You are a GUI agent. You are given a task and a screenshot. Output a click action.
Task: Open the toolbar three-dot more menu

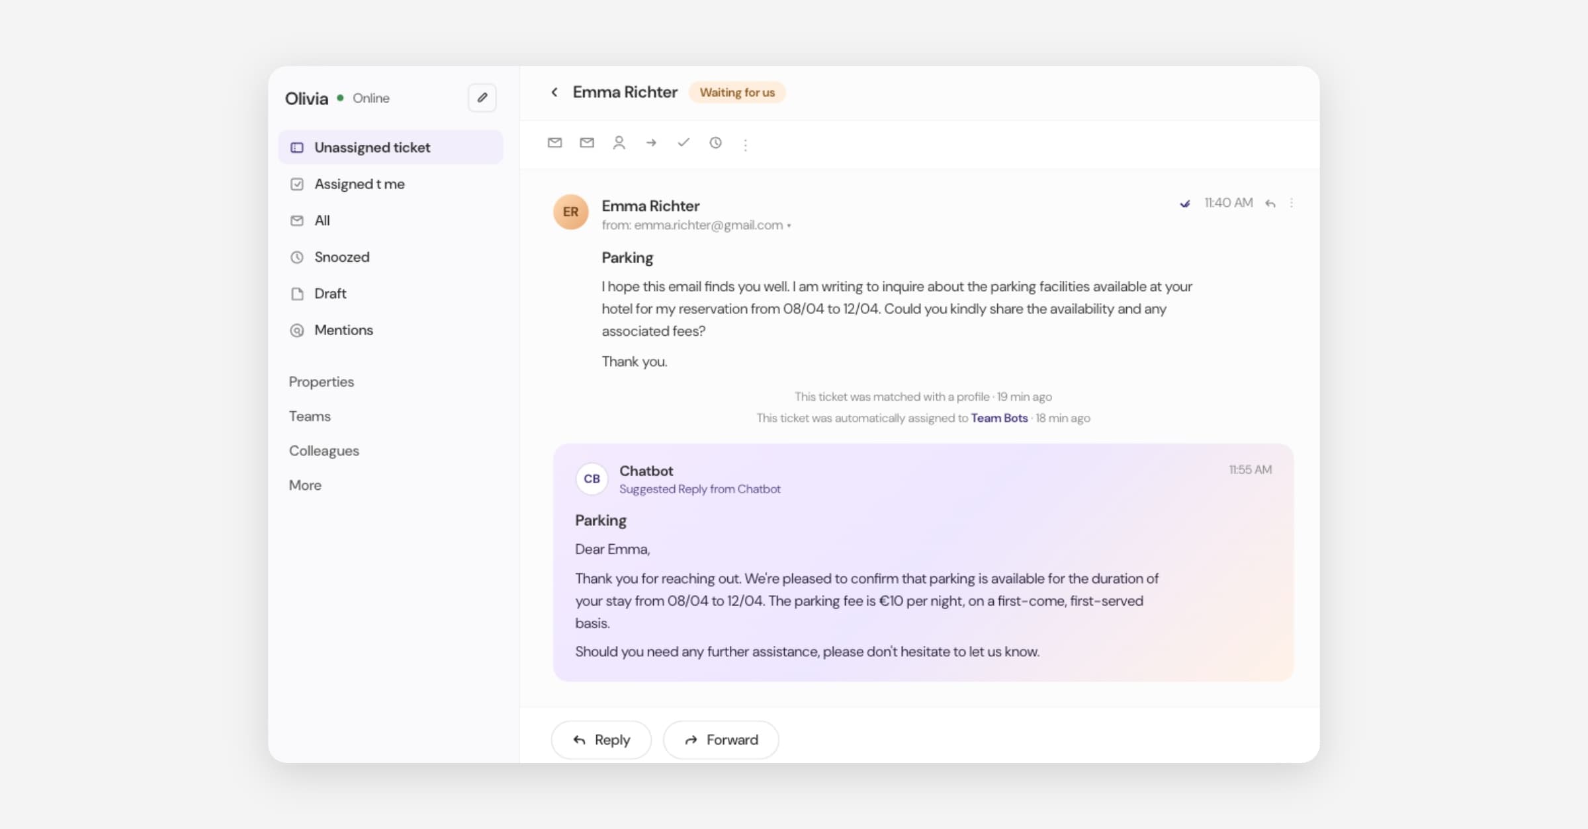tap(746, 145)
